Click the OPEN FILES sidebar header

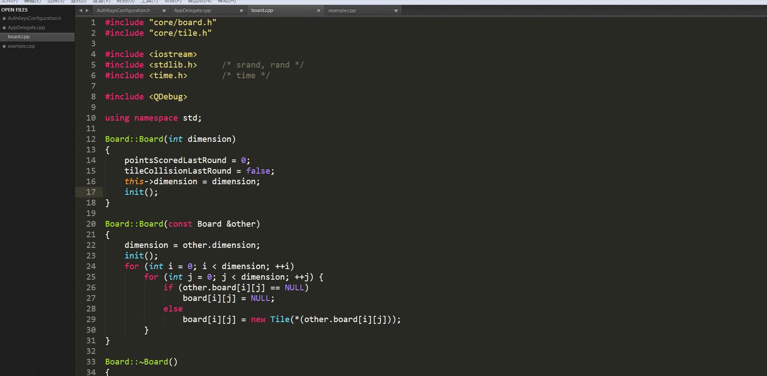pos(15,10)
